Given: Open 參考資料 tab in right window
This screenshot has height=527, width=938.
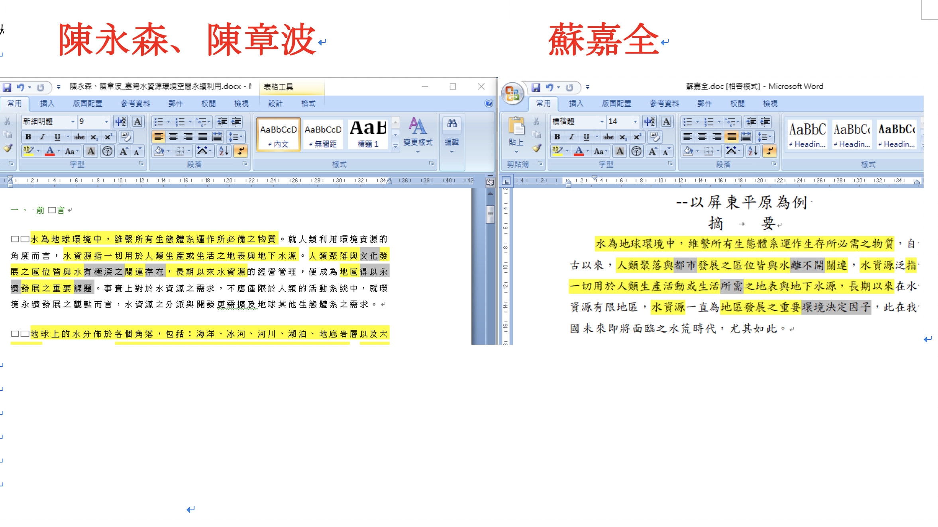Looking at the screenshot, I should click(664, 103).
